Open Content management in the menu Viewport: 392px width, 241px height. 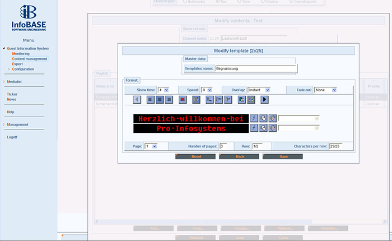click(x=30, y=59)
